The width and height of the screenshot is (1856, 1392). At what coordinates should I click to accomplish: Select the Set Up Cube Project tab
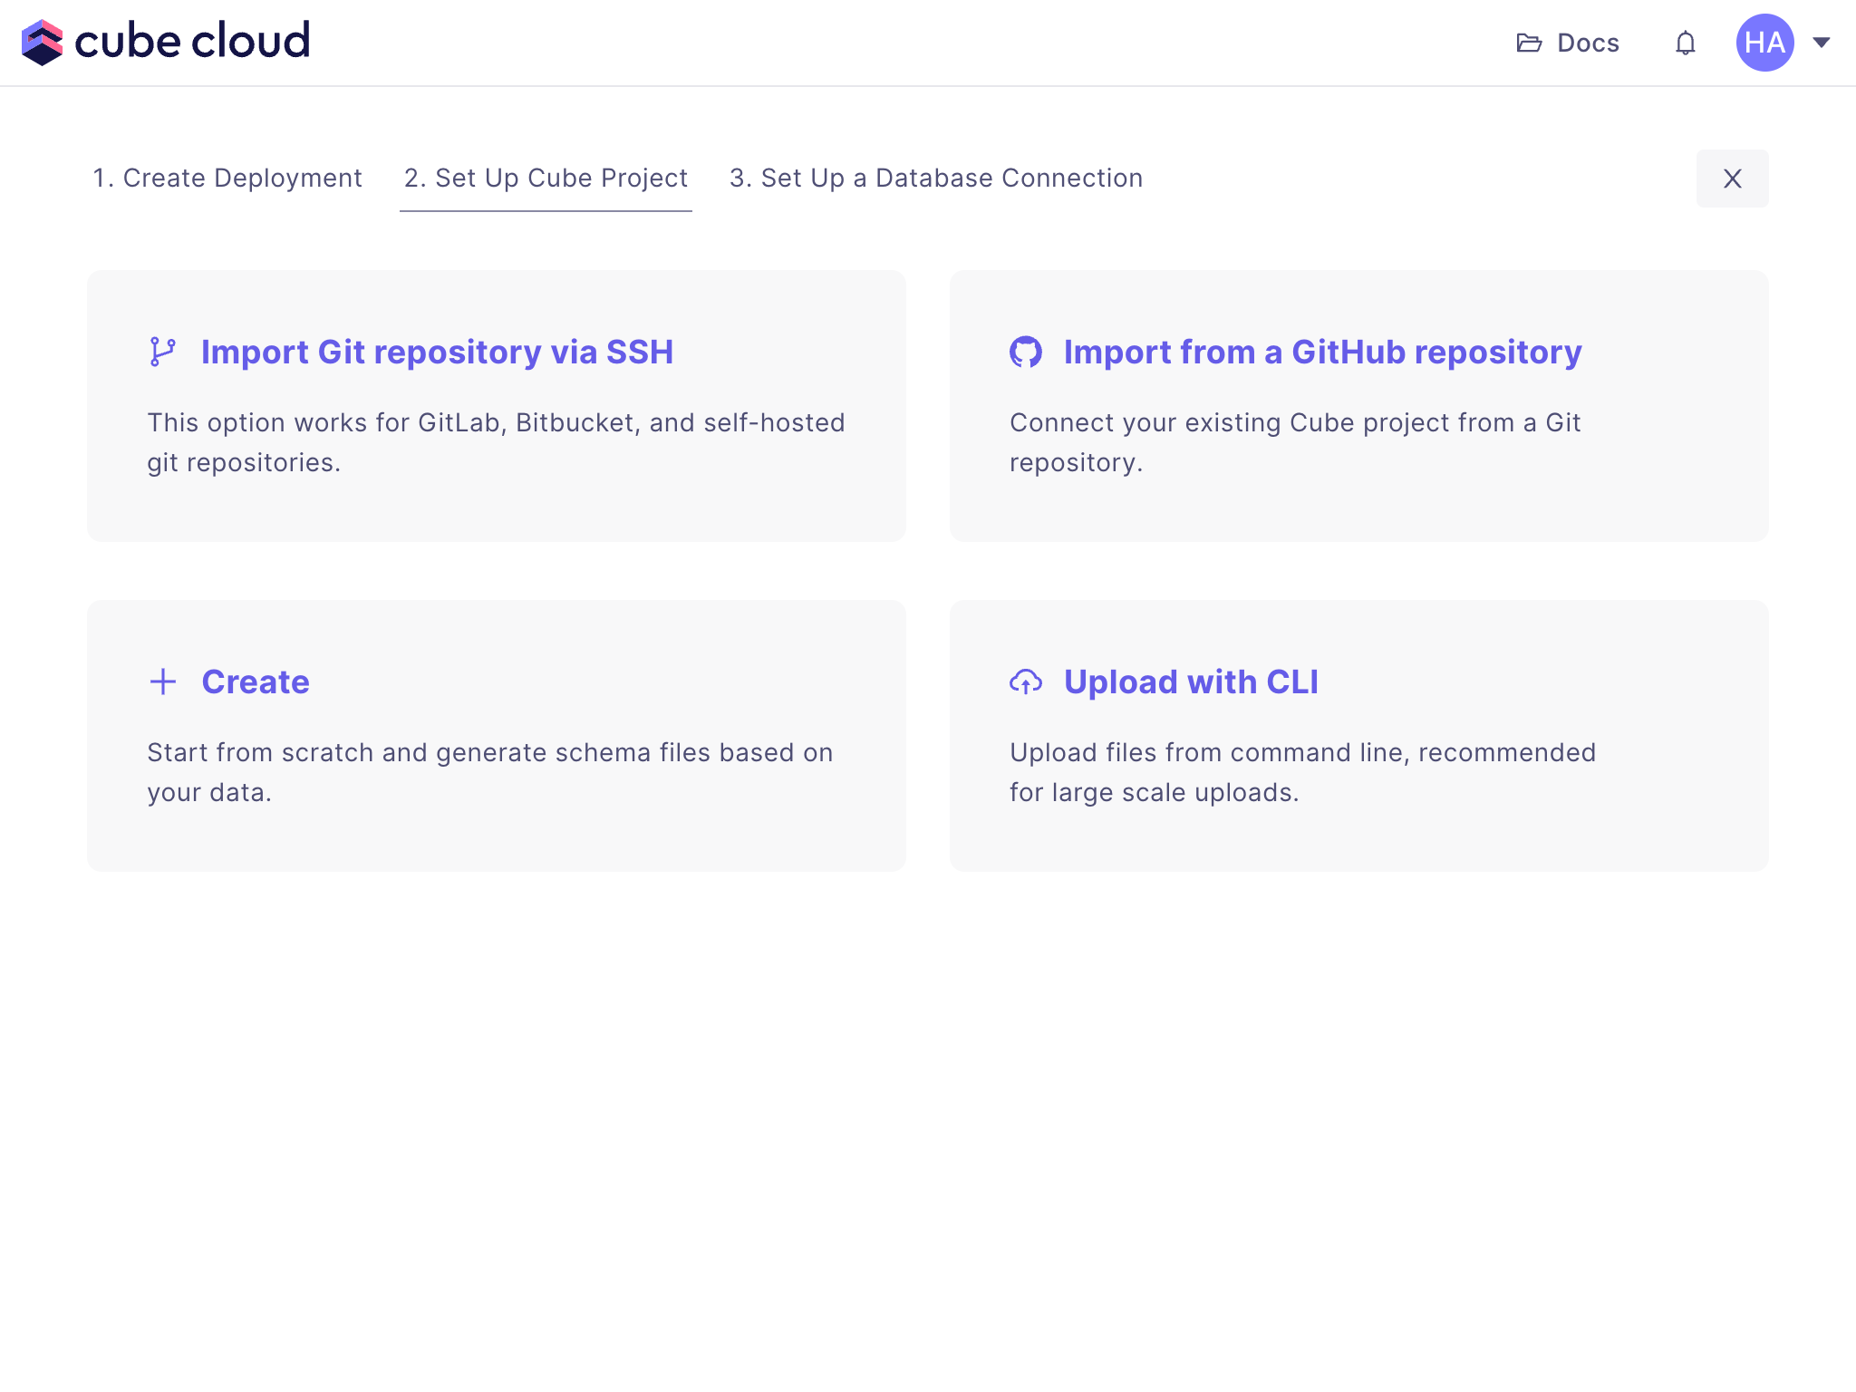click(x=545, y=179)
